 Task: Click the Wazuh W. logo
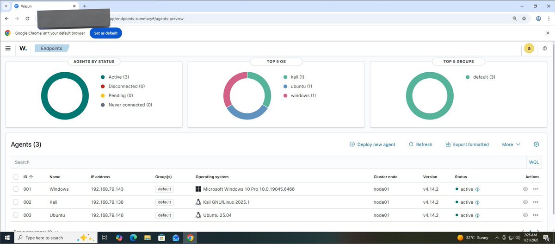tap(23, 48)
